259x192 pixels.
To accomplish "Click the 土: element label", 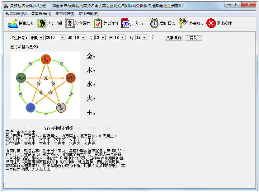I will coord(91,113).
